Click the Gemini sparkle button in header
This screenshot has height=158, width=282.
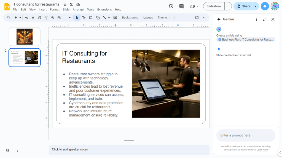tap(265, 6)
